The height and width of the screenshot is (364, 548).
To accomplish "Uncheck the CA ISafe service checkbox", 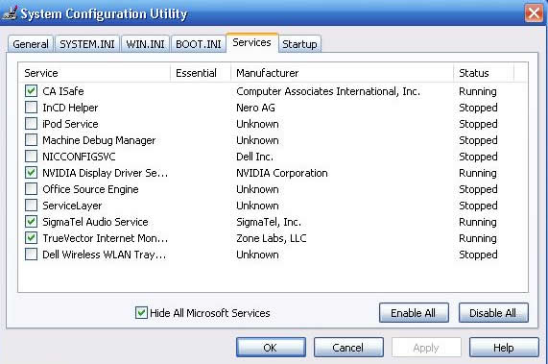I will click(x=31, y=91).
